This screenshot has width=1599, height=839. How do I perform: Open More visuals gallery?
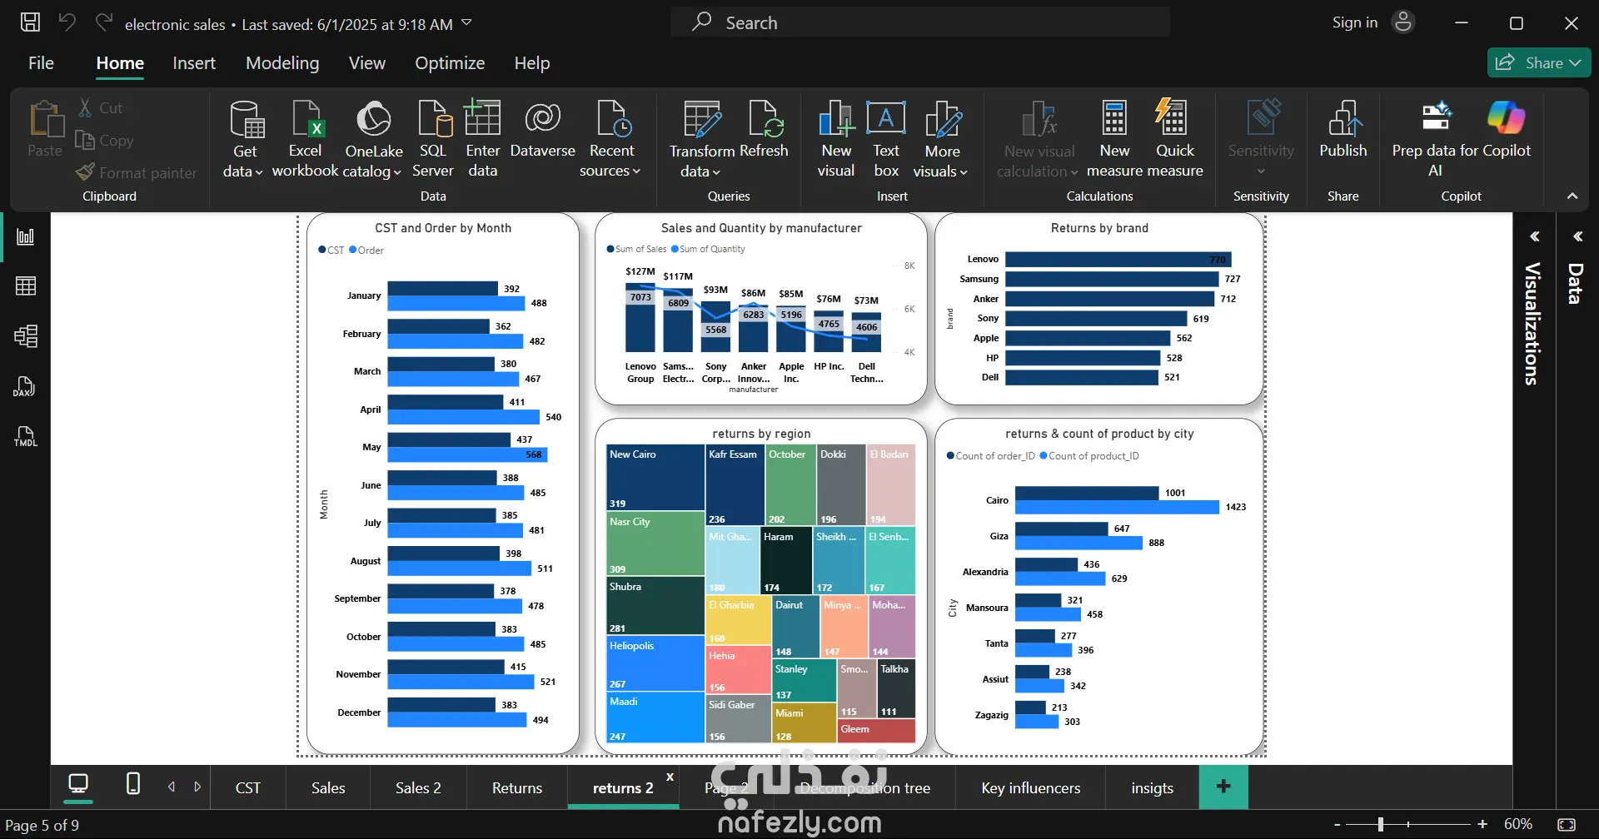click(942, 138)
